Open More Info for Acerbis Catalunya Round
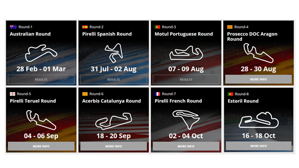 click(113, 146)
